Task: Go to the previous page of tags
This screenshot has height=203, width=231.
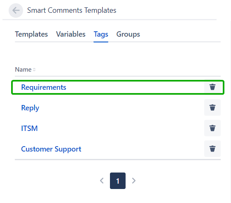Action: coord(102,181)
